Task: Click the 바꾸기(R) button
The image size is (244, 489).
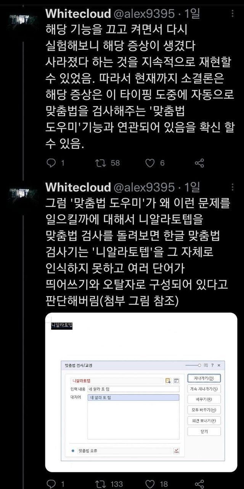Action: 204,400
